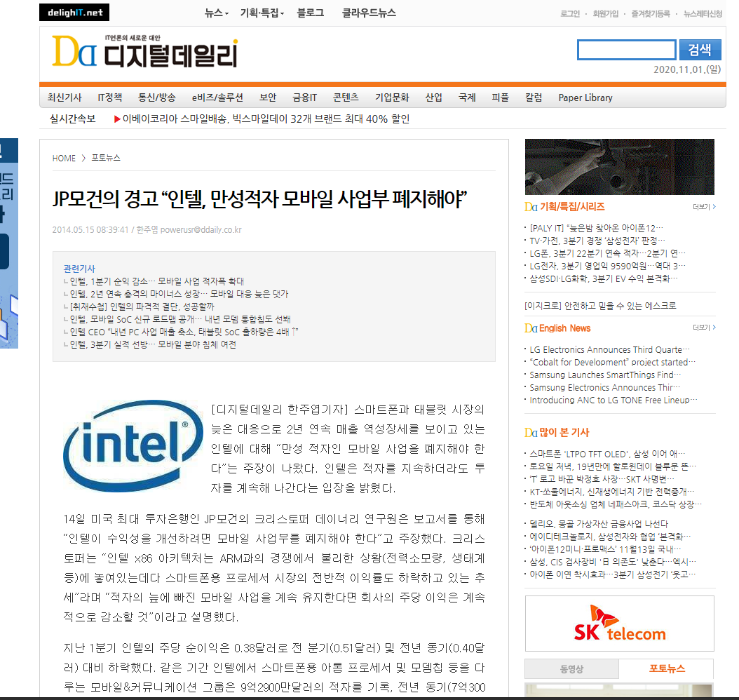This screenshot has height=700, width=739.
Task: Go to 산업 section
Action: click(x=433, y=97)
